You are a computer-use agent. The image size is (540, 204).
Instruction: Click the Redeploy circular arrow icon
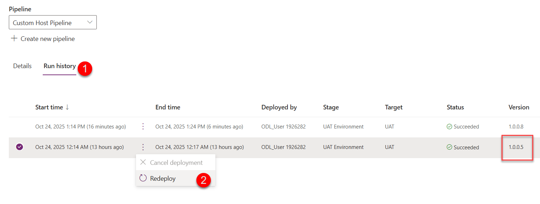[143, 178]
